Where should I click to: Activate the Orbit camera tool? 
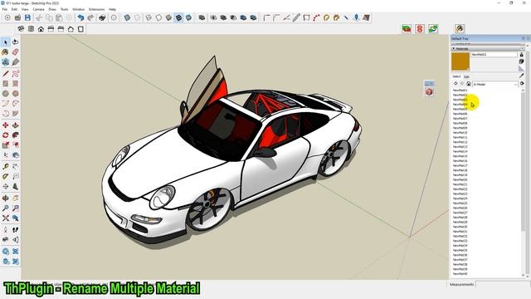5,198
